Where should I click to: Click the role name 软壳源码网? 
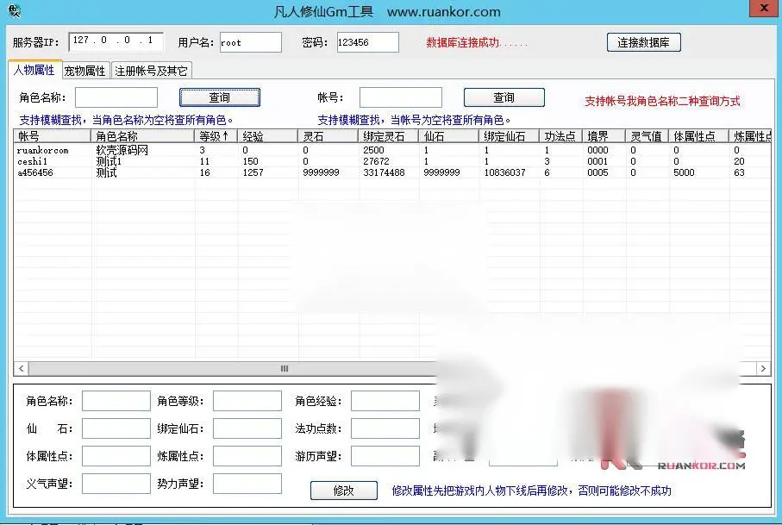coord(122,150)
